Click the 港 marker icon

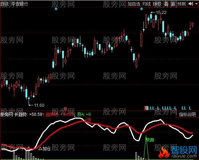point(146,108)
